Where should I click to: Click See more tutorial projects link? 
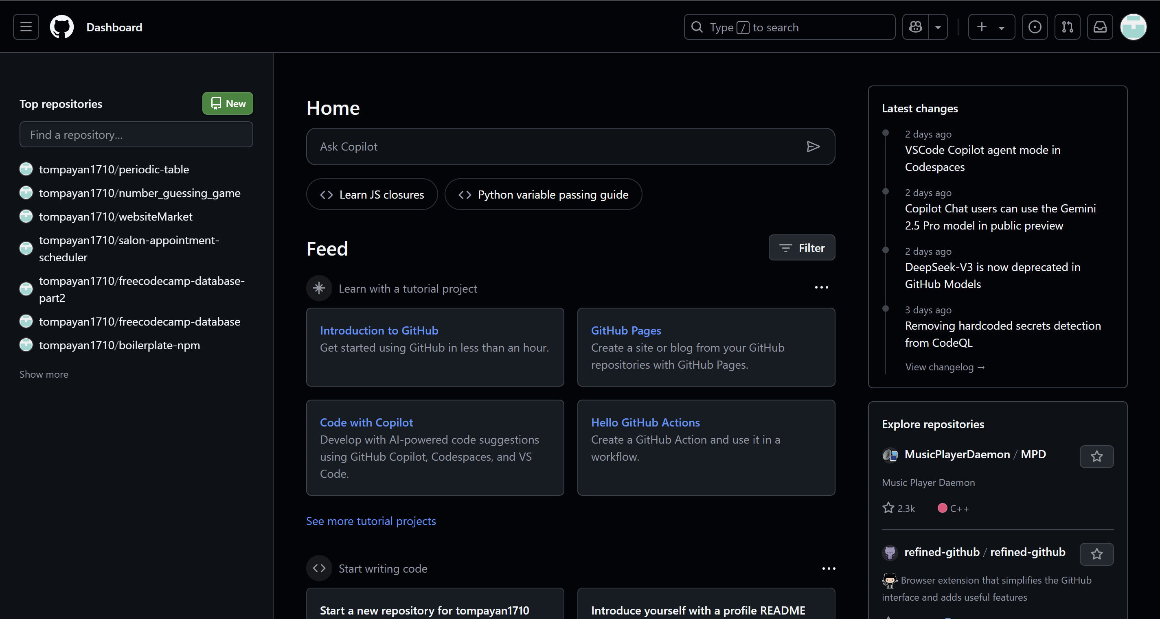[371, 521]
